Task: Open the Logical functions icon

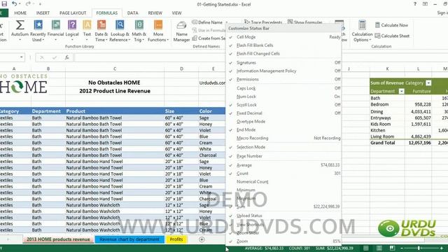Action: pyautogui.click(x=72, y=25)
